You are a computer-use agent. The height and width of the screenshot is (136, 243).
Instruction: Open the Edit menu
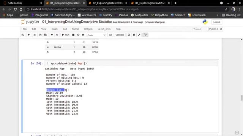(x=34, y=29)
